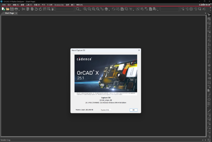Click the OrCAD X splash image
The width and height of the screenshot is (212, 142).
(106, 75)
